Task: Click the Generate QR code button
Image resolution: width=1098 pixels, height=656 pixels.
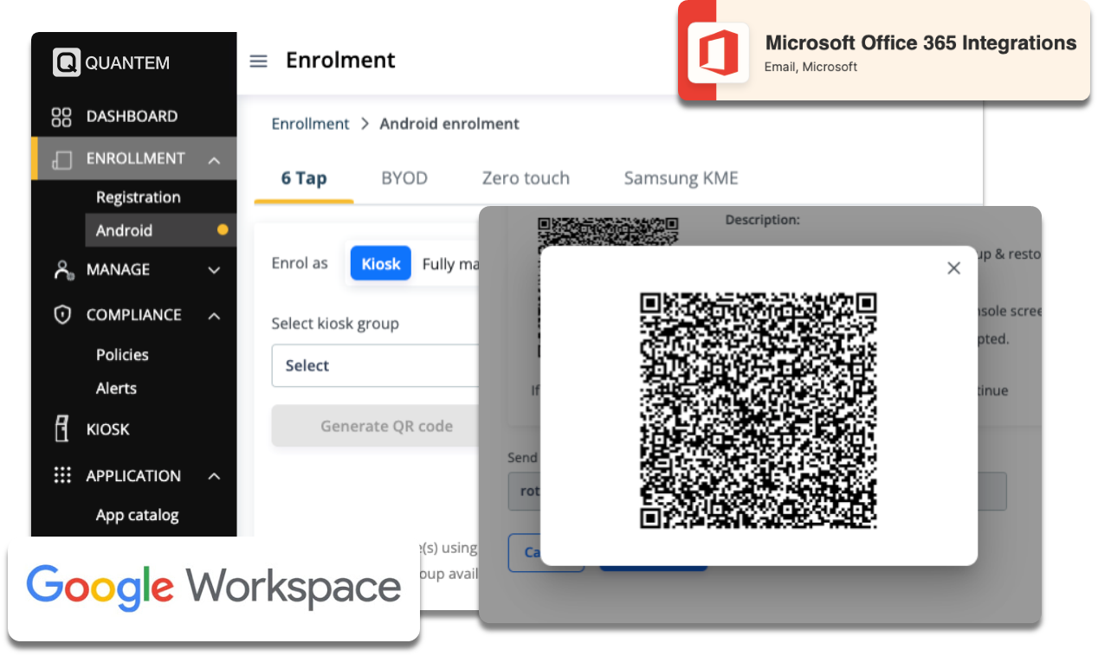Action: coord(376,426)
